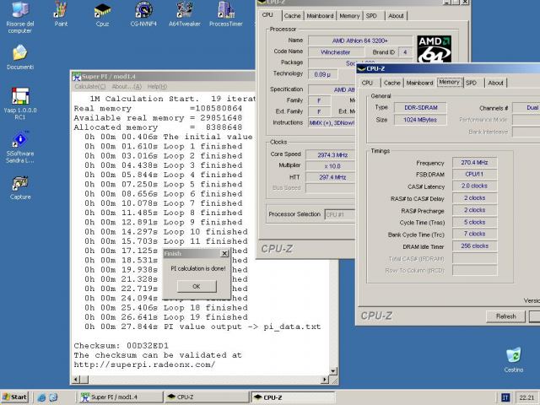Open Internet Explorer quick launch icon
This screenshot has height=405, width=540.
[41, 397]
